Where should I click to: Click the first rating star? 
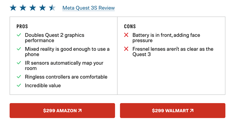[13, 8]
